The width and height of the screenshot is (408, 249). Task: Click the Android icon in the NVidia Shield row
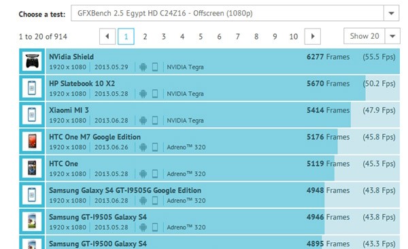pos(143,67)
